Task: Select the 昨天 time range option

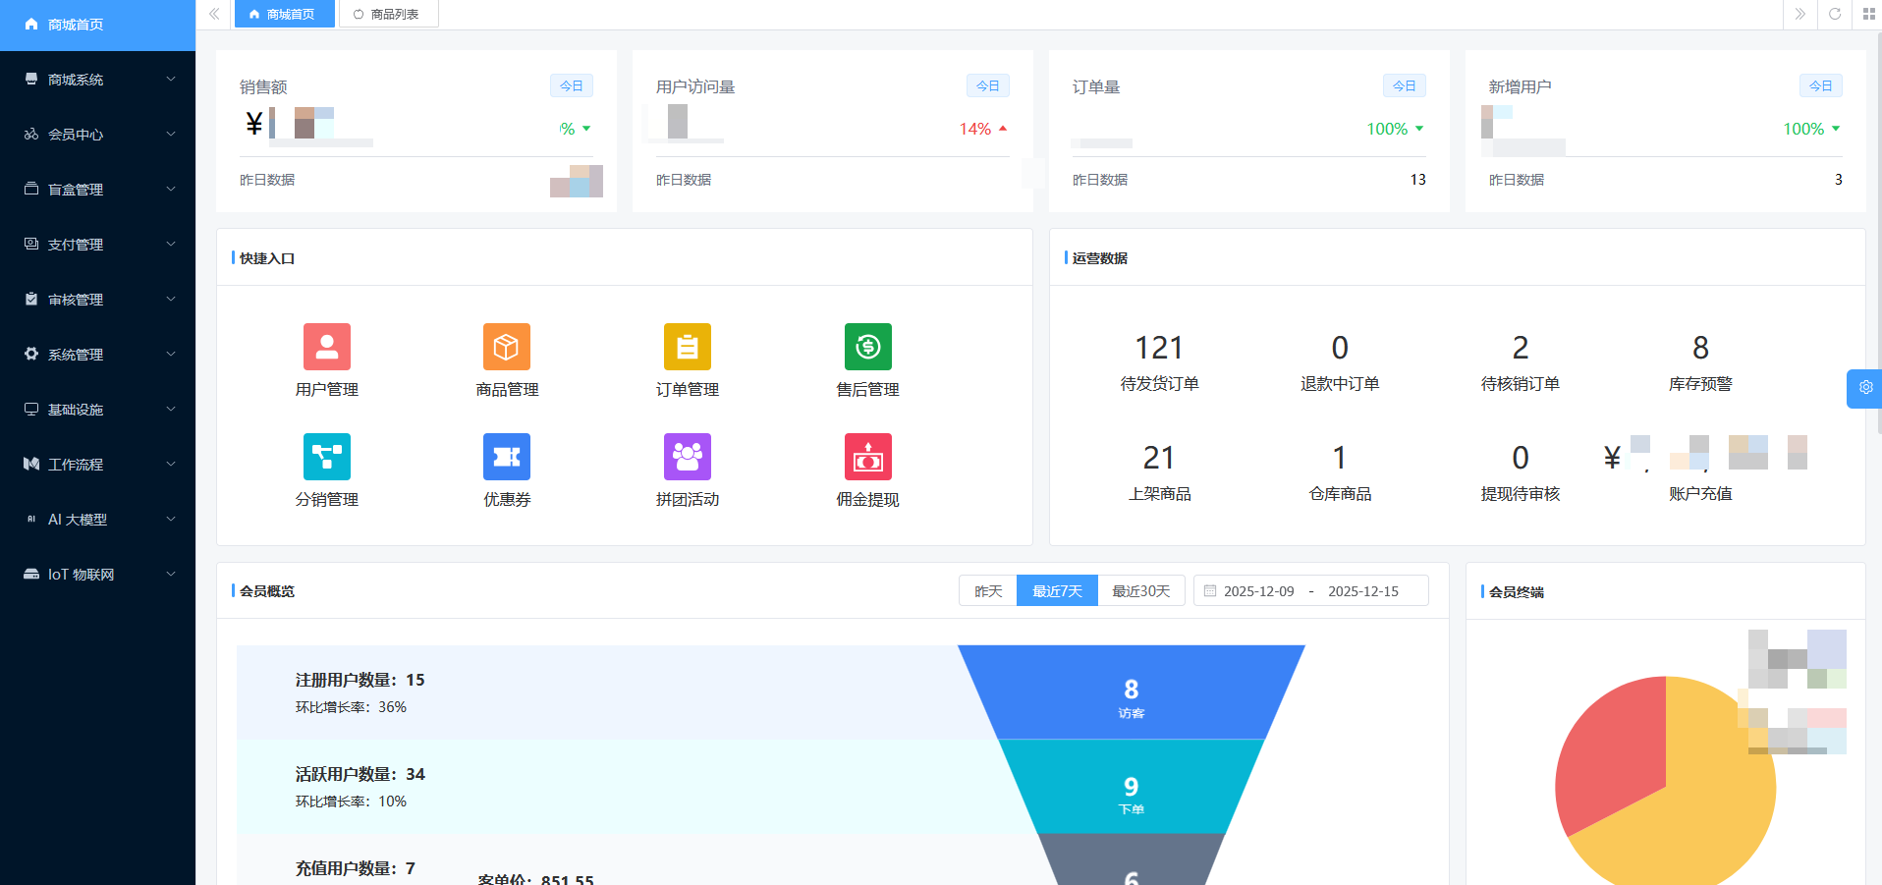Action: tap(988, 591)
